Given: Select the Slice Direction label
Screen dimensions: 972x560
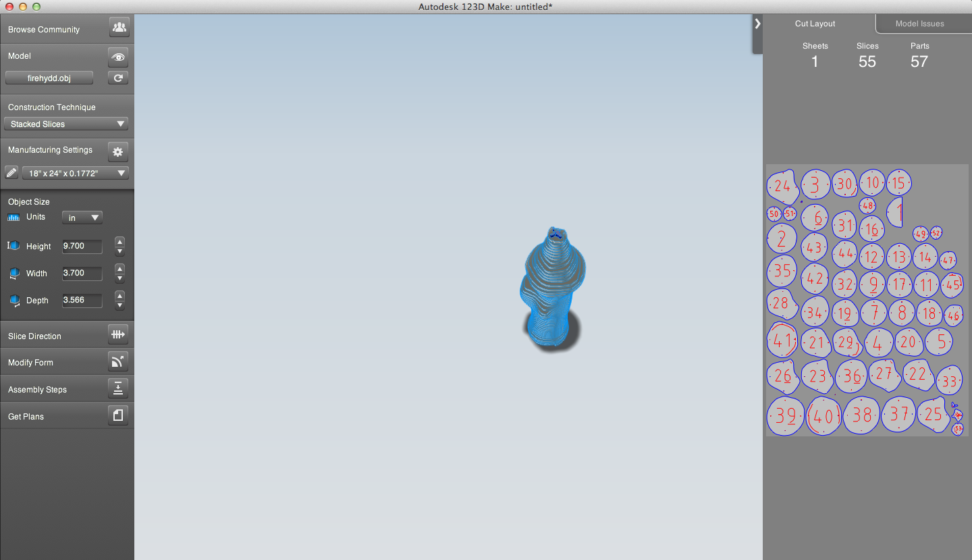Looking at the screenshot, I should click(34, 336).
